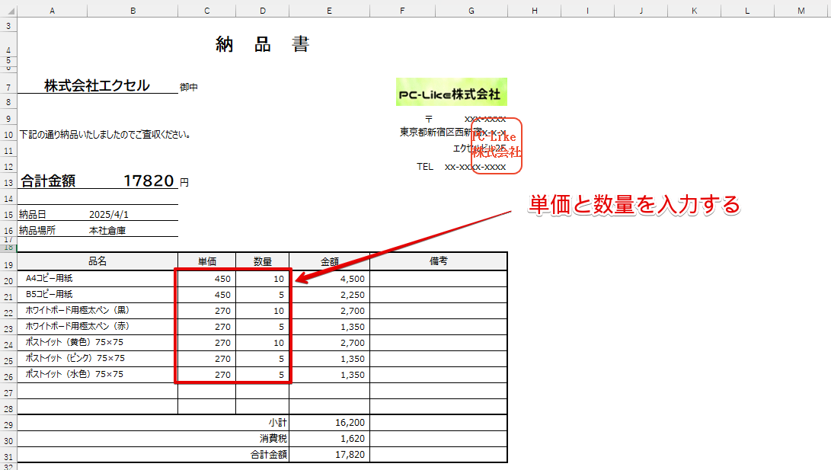Select the grand total 17,820 cell
This screenshot has height=470, width=831.
(x=329, y=454)
